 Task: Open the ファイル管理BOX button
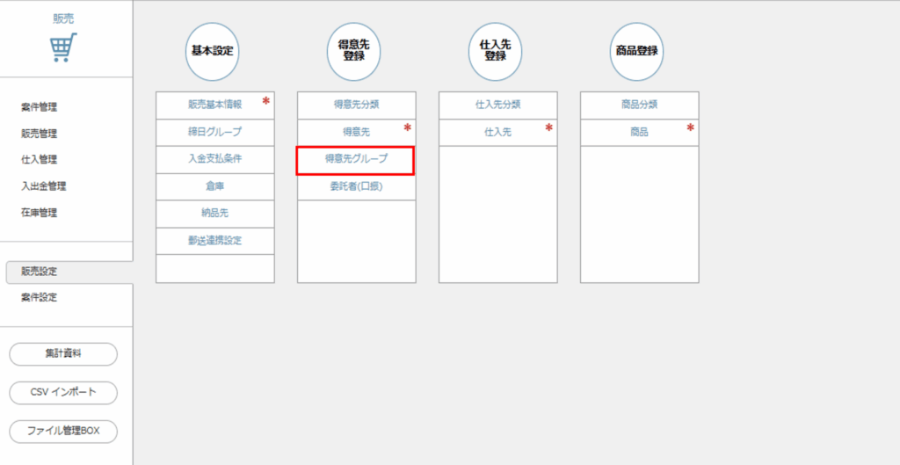pyautogui.click(x=63, y=432)
